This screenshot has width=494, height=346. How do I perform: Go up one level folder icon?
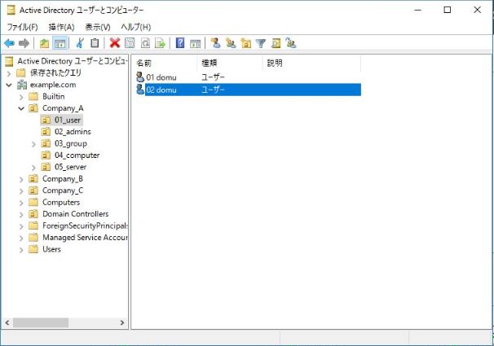(x=44, y=43)
